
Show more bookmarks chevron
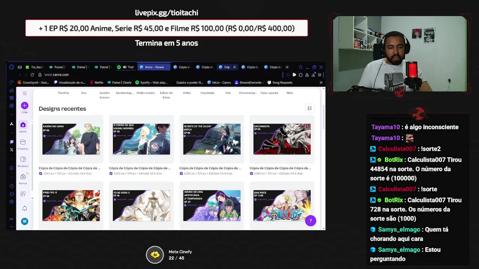[x=321, y=83]
